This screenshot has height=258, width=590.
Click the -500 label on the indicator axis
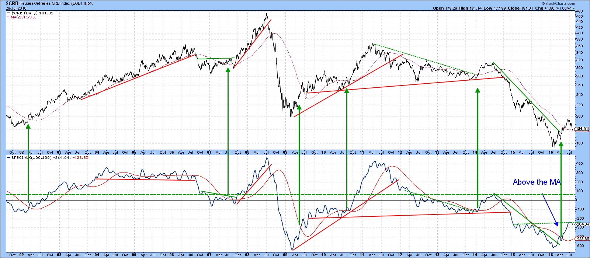[x=580, y=245]
